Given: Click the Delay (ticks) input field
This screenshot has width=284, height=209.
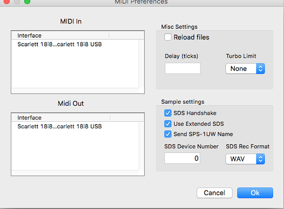Looking at the screenshot, I should click(x=183, y=68).
